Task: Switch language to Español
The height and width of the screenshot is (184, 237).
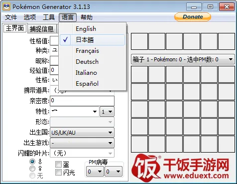Action: tap(92, 84)
